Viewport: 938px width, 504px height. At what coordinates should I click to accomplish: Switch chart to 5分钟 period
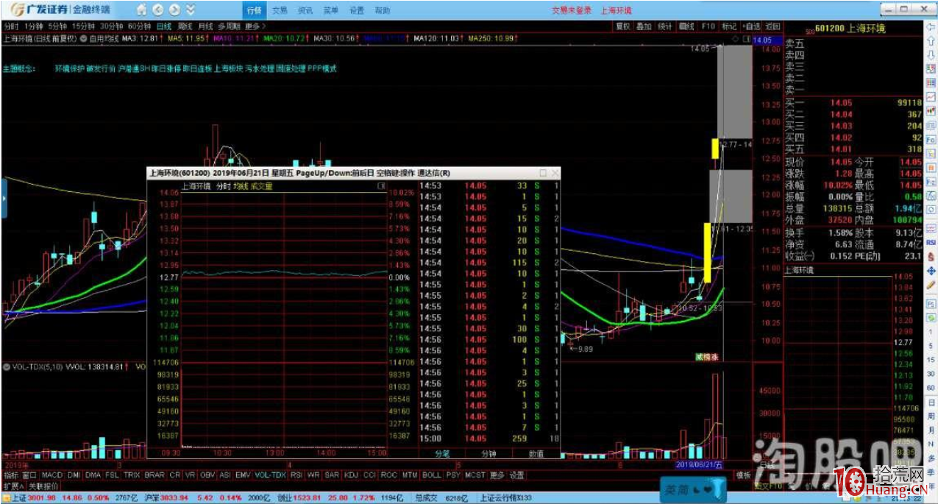click(57, 26)
